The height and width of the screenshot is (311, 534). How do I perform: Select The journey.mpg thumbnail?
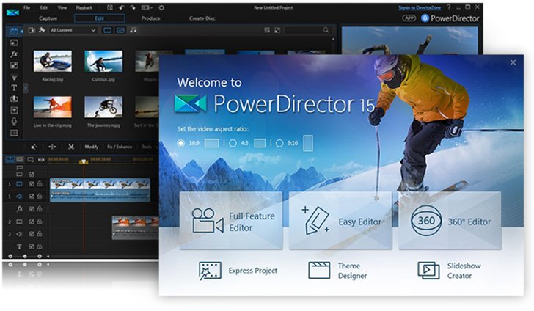(103, 107)
